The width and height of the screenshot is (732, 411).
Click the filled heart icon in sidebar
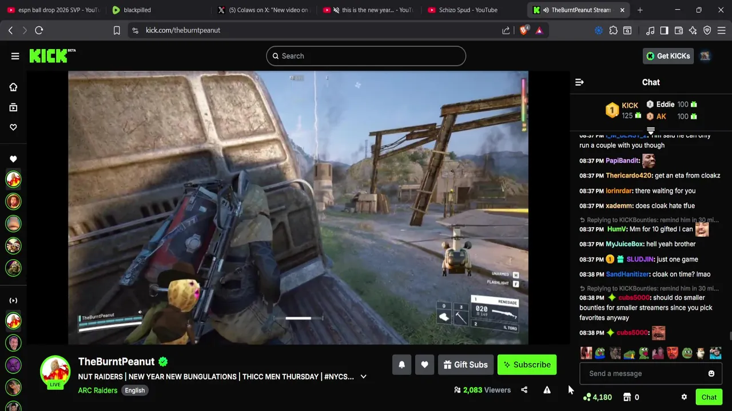pos(13,159)
